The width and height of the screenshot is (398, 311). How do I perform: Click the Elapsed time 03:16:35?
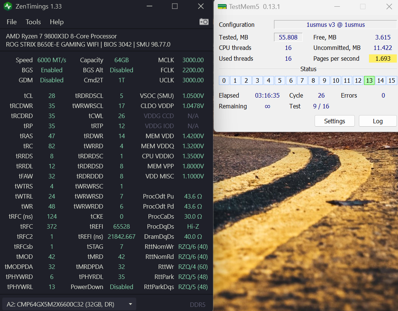tap(267, 95)
